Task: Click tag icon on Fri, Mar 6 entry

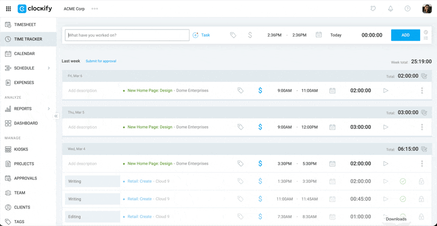Action: pos(240,91)
